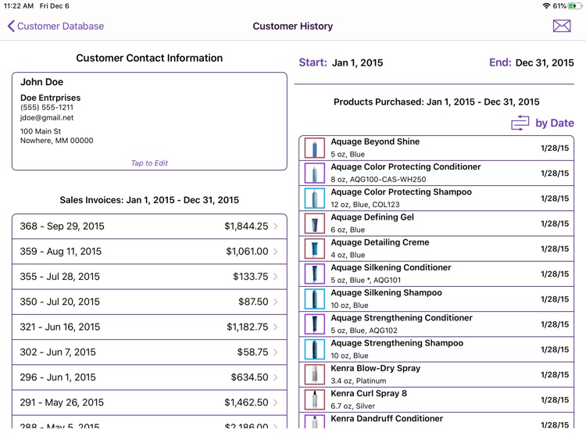
Task: Tap the Aquage Defining Gel thumbnail
Action: (314, 224)
